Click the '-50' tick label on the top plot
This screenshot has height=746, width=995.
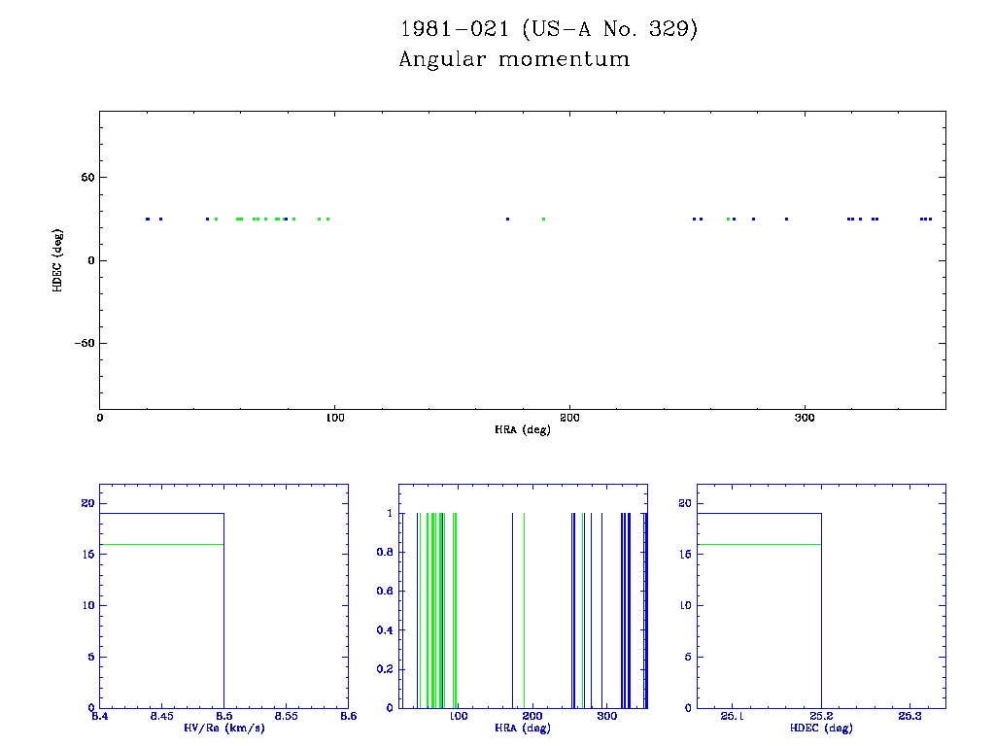pyautogui.click(x=82, y=343)
